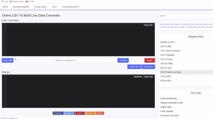Expand the Tool dropdown menu
Screen dimensions: 213x119
tap(55, 7)
